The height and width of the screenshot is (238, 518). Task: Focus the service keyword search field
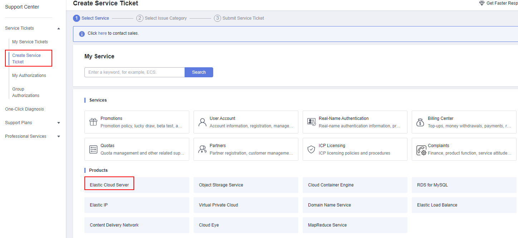click(135, 72)
